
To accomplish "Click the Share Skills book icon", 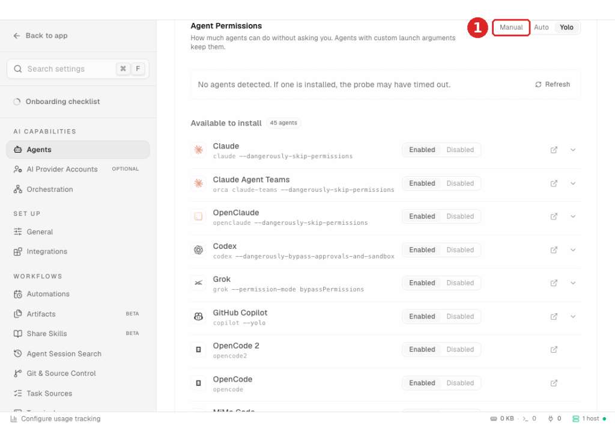I will click(17, 334).
